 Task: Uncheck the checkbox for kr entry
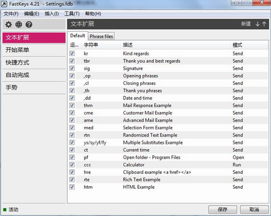72,54
